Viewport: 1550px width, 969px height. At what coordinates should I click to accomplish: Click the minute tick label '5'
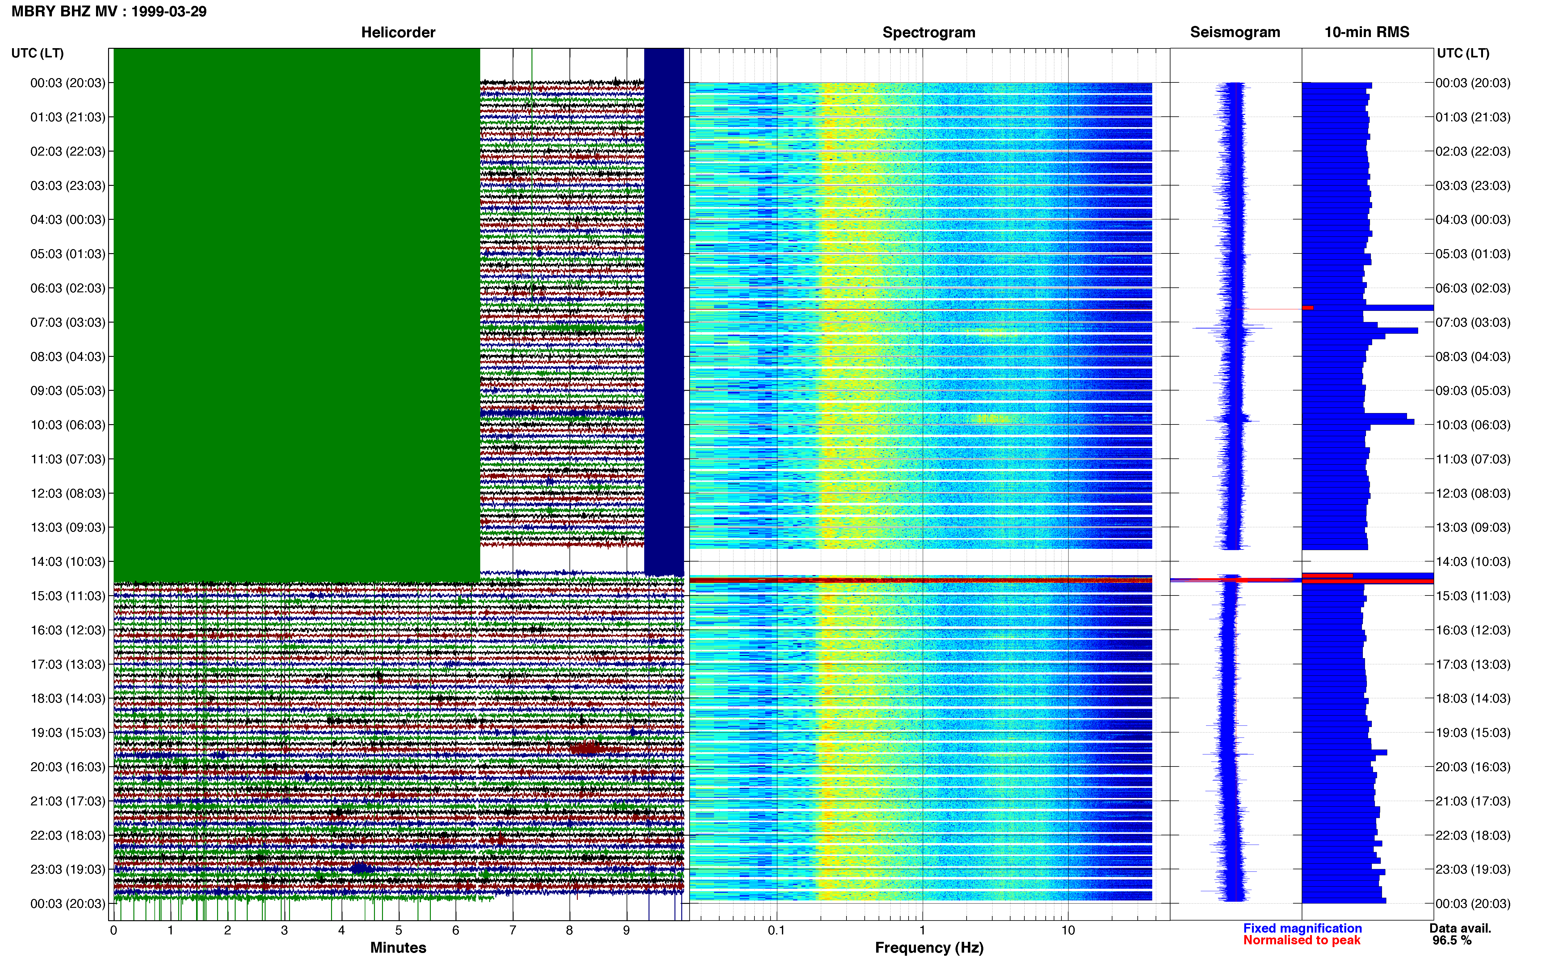[399, 930]
